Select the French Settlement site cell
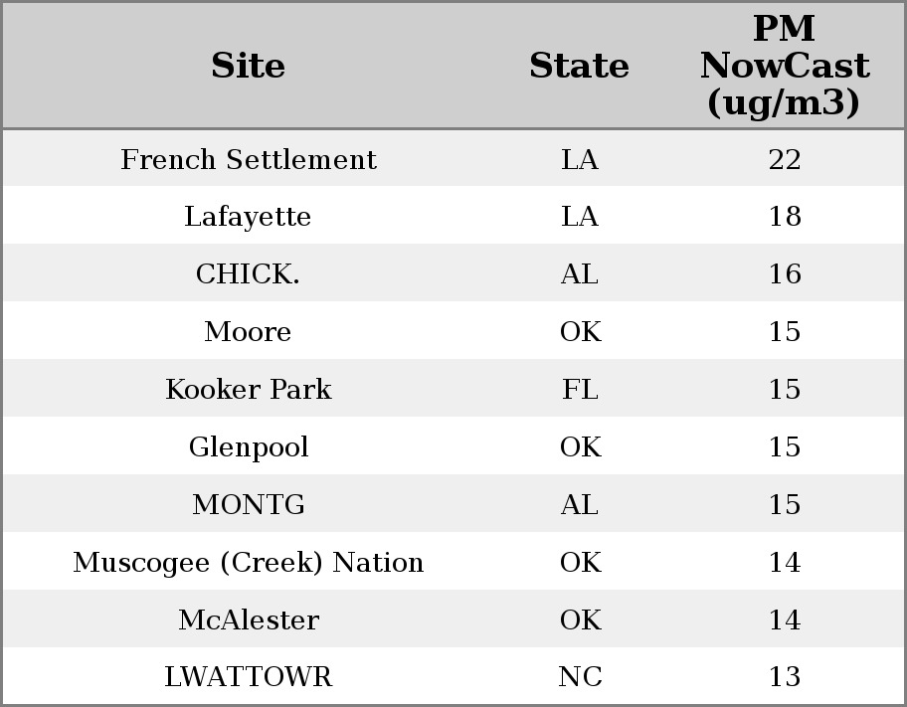Viewport: 907px width, 707px height. click(248, 160)
